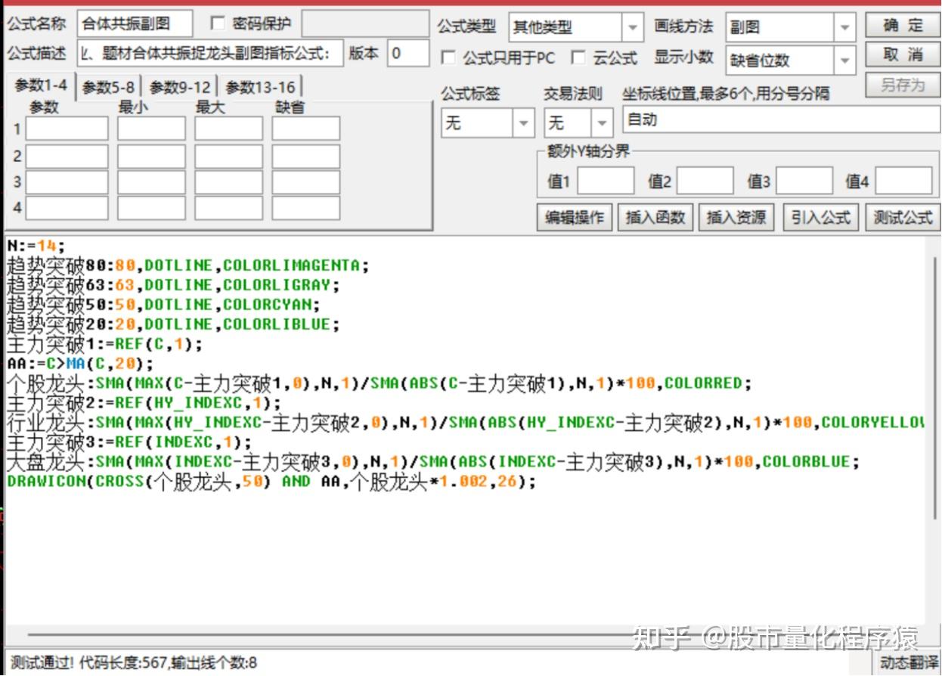Viewport: 942px width, 676px height.
Task: Switch to the 参数9-12 tab
Action: click(x=180, y=88)
